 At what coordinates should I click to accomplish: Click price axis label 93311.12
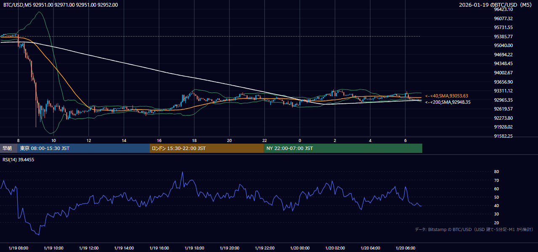point(503,91)
